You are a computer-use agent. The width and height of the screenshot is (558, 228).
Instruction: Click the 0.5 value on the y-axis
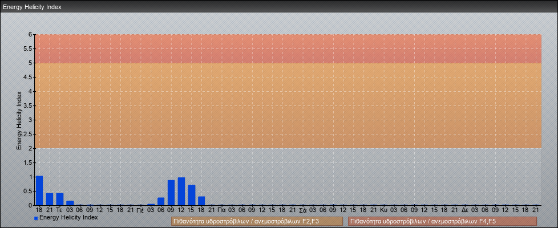[x=28, y=191]
